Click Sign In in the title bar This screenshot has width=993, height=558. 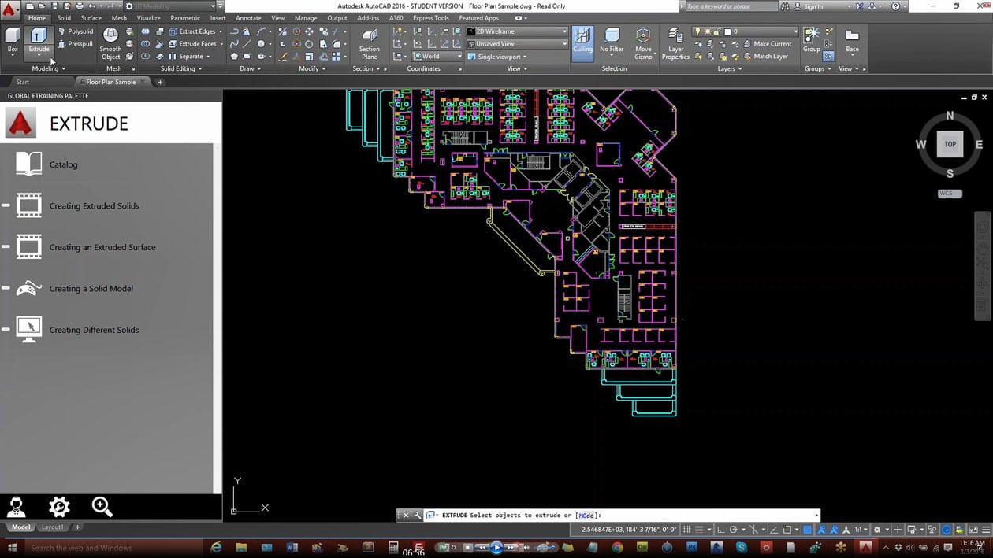(x=813, y=6)
